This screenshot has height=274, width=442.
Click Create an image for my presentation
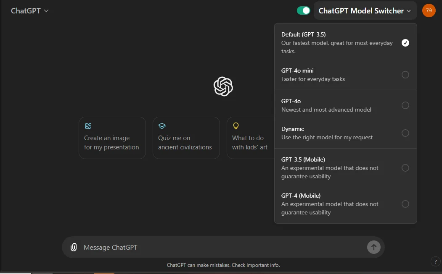point(112,138)
